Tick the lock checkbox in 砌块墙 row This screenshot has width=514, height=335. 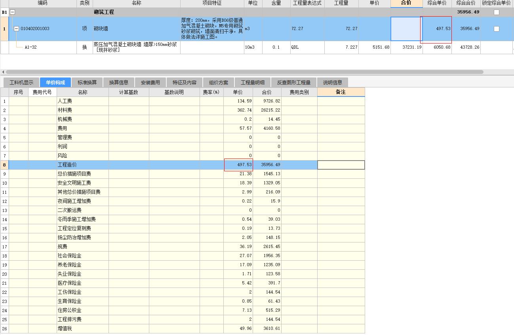(x=497, y=29)
